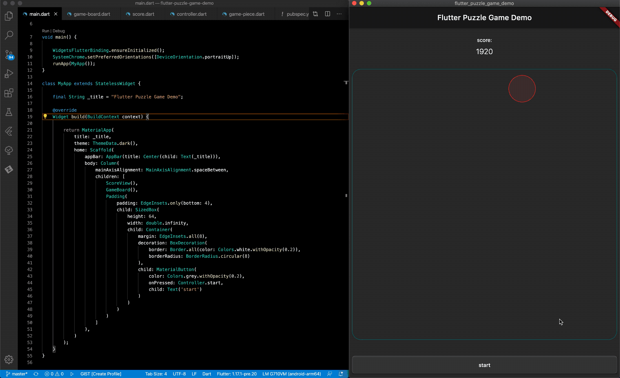
Task: Click the lightbulb quick-fix icon
Action: click(45, 117)
